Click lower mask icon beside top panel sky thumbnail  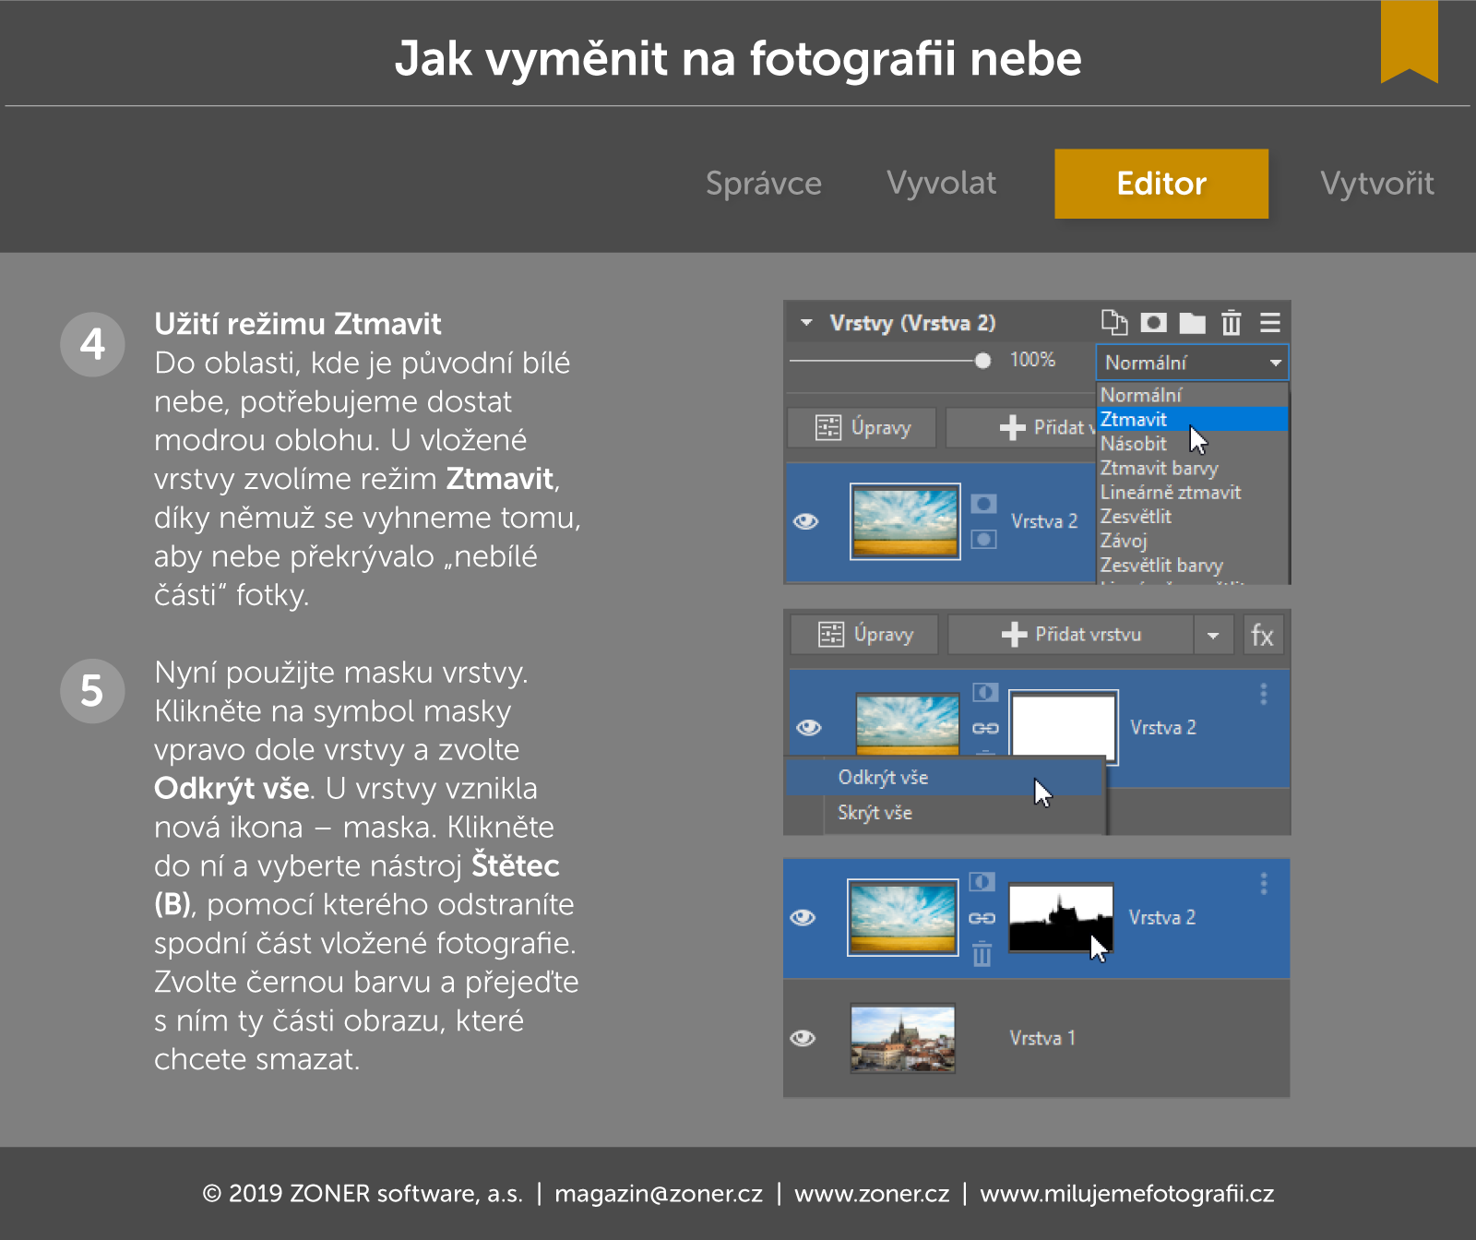tap(983, 539)
